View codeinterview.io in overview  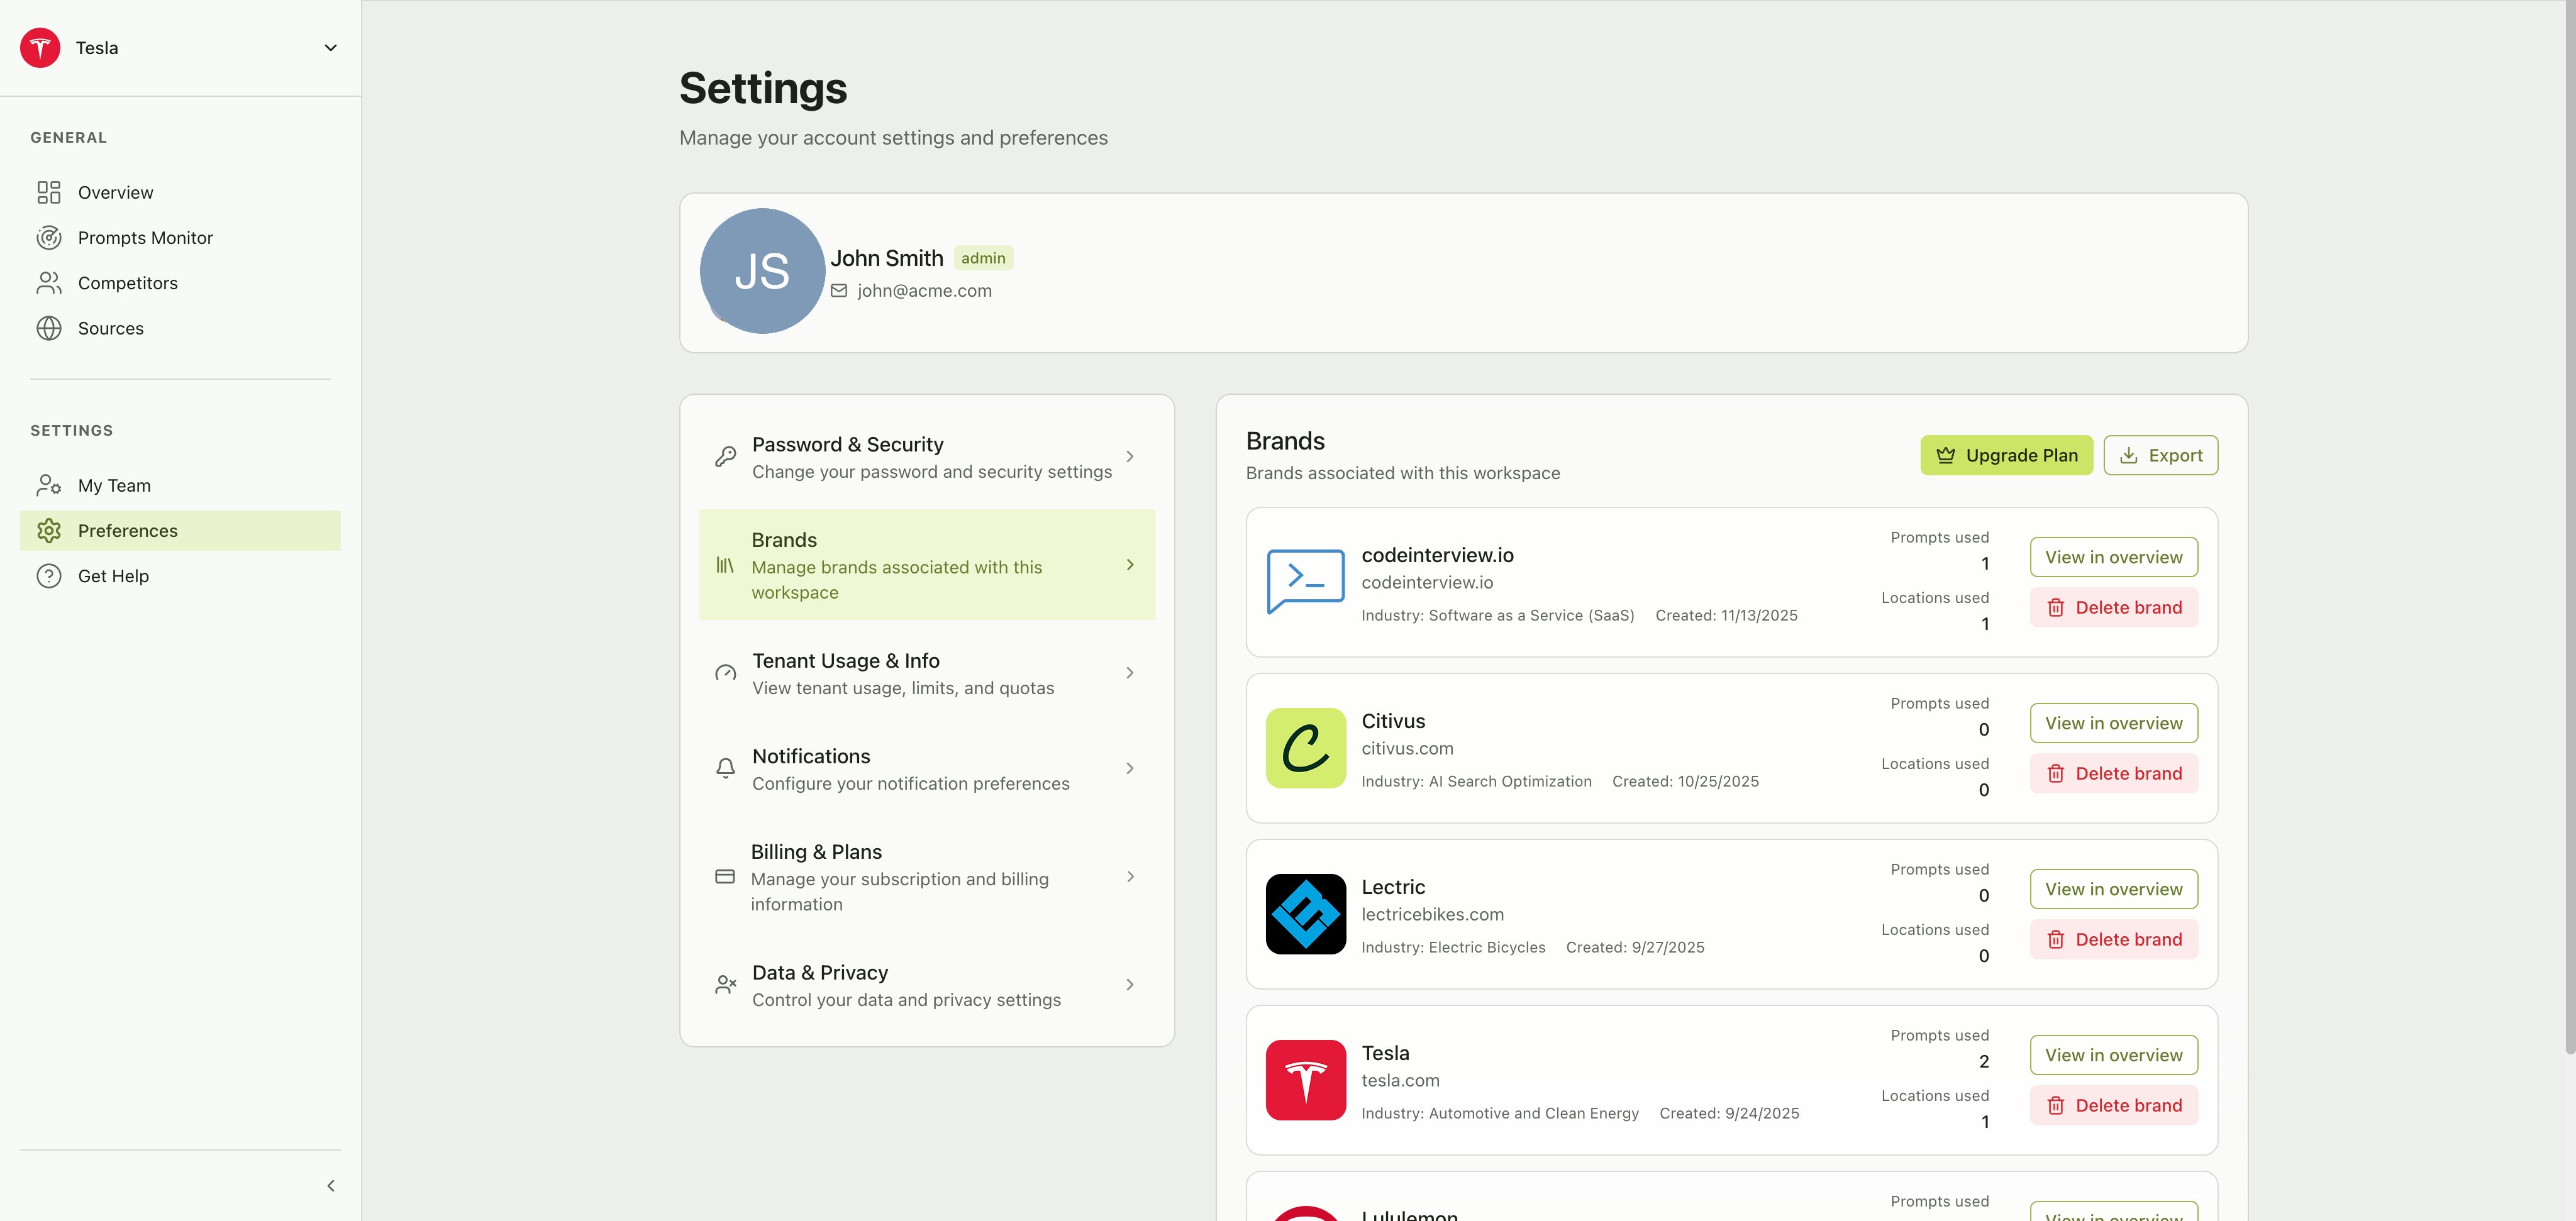2113,557
